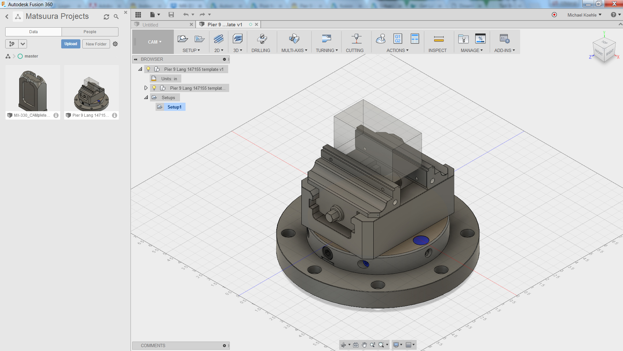Click the job status record indicator
The image size is (623, 351).
coord(554,15)
